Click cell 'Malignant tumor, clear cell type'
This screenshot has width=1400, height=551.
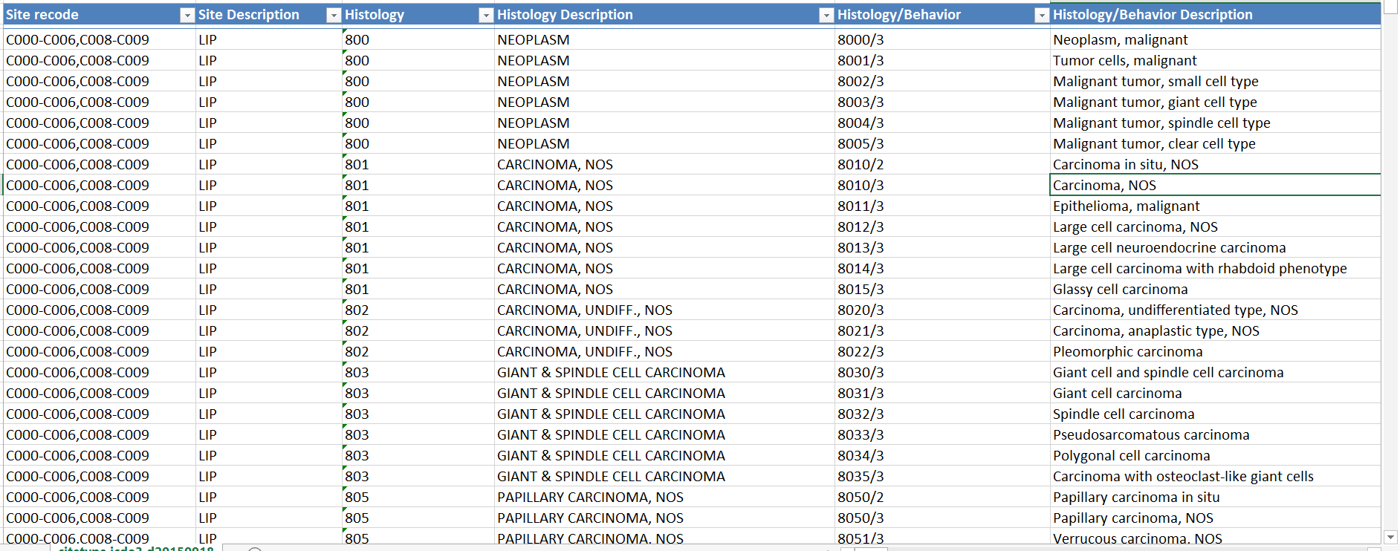[x=1215, y=143]
